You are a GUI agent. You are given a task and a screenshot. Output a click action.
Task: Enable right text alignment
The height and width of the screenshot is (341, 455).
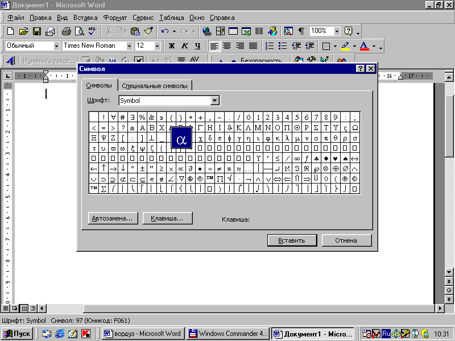(x=240, y=46)
